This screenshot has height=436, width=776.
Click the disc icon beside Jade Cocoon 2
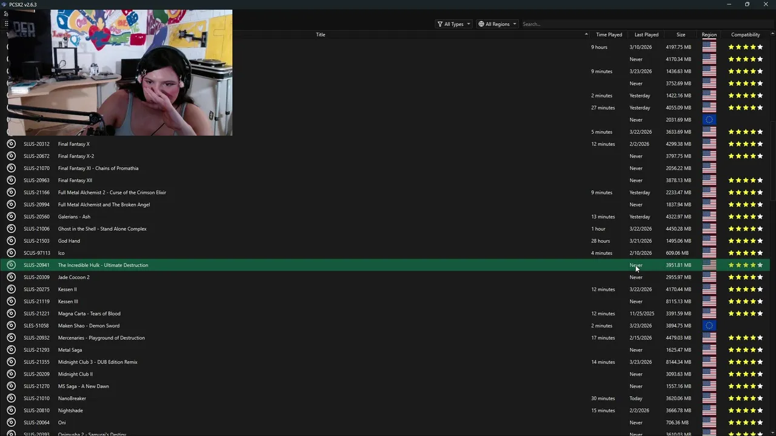11,277
